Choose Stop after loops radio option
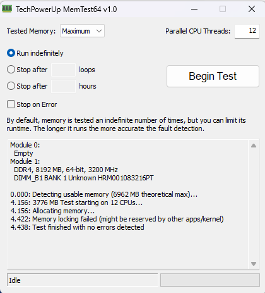The height and width of the screenshot is (293, 265). (11, 70)
